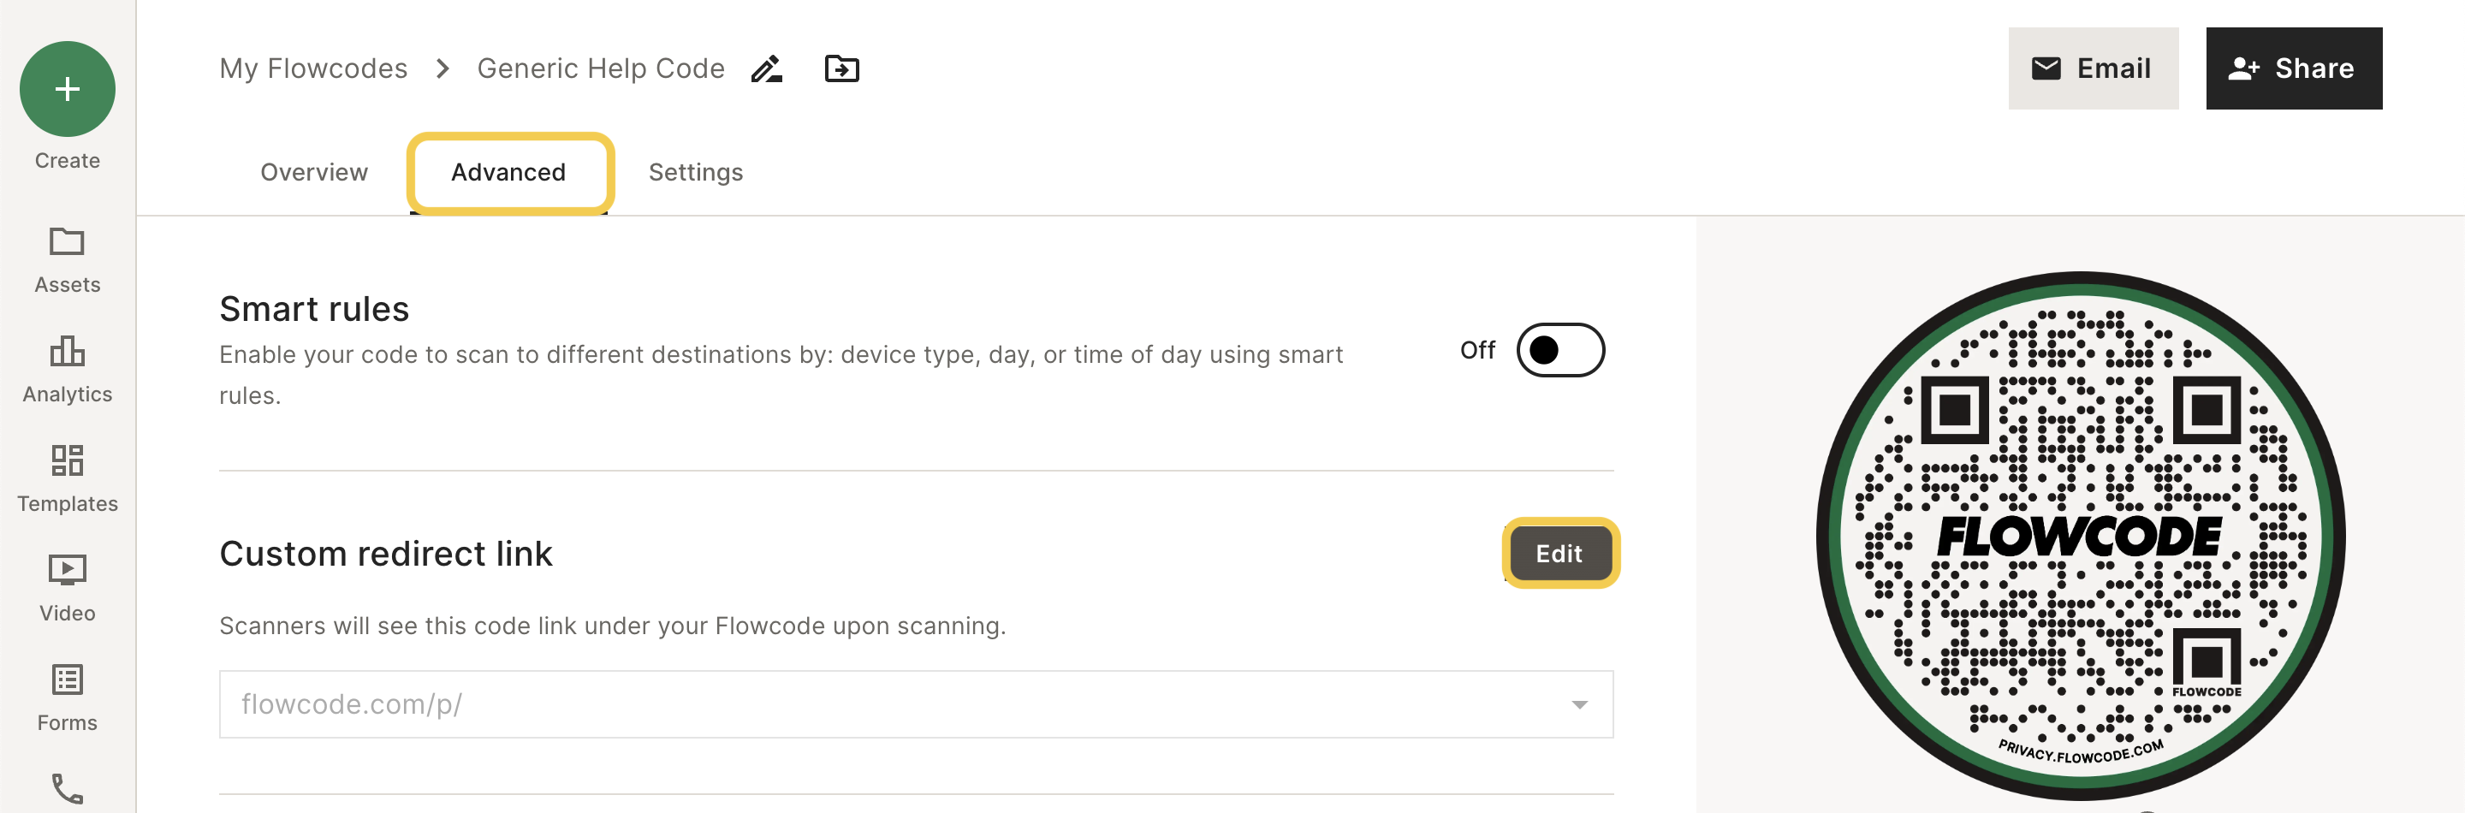Screen dimensions: 2465x813
Task: Click the green Create plus button
Action: point(67,89)
